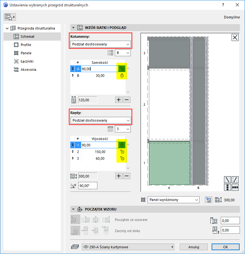245x254 pixels.
Task: Click the import pattern size icon
Action: (x=208, y=200)
